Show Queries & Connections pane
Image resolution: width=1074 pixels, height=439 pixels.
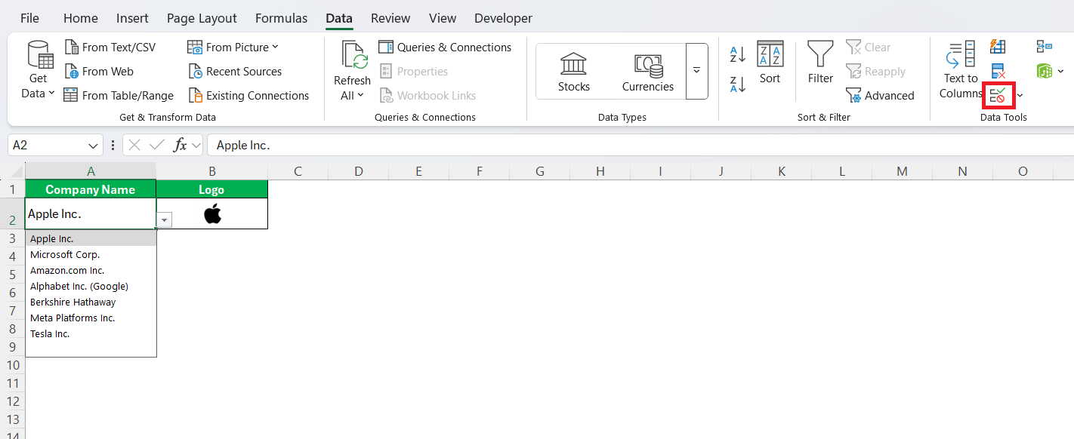point(445,48)
